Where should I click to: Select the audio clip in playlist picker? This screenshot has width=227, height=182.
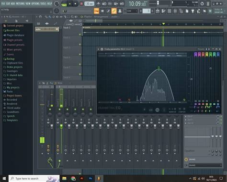pyautogui.click(x=47, y=29)
